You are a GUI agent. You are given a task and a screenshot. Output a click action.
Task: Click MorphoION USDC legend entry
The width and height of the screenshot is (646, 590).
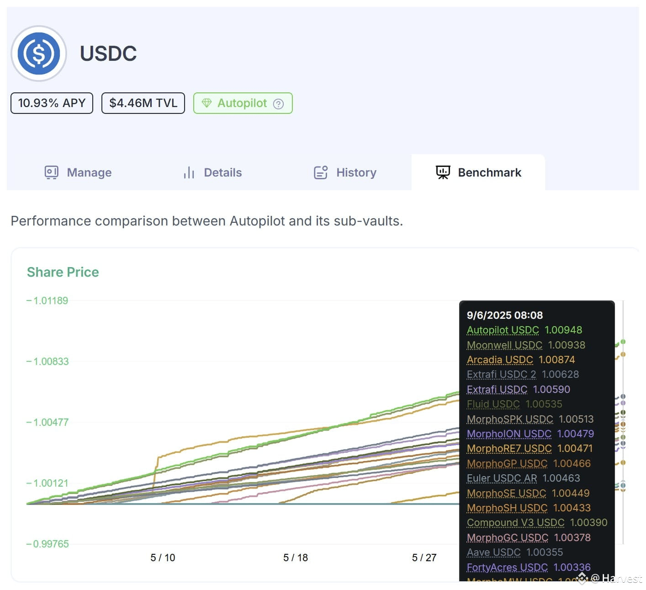[509, 434]
